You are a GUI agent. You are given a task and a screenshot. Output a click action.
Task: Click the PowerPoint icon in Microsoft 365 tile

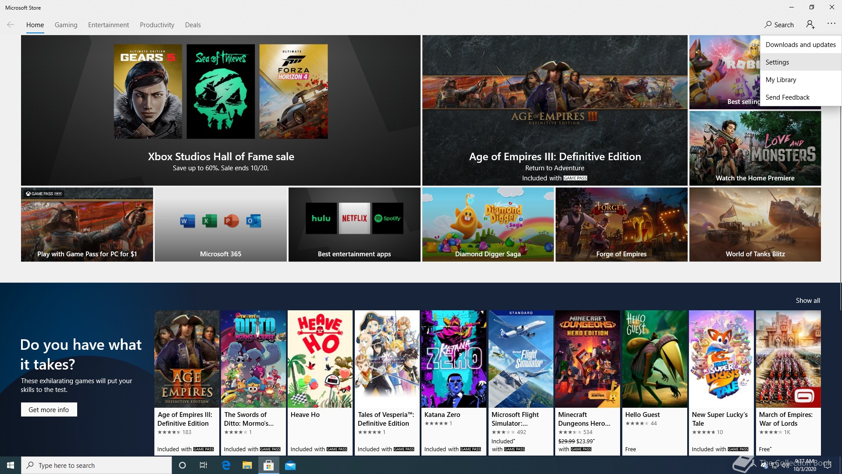(231, 220)
